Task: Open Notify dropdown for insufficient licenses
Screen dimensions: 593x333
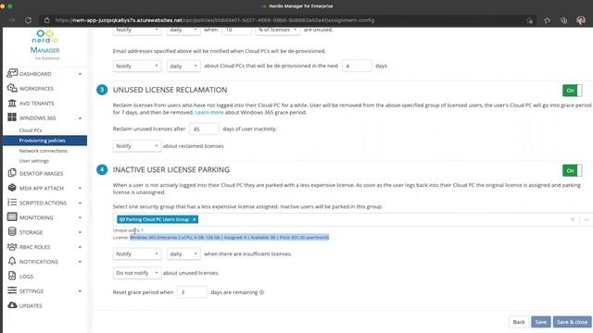Action: [137, 254]
